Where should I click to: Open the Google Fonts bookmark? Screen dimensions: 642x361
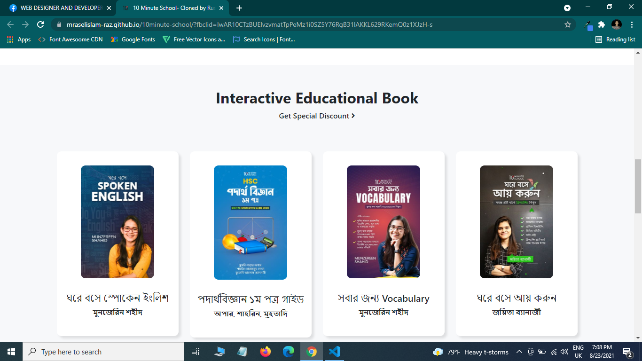pyautogui.click(x=133, y=39)
